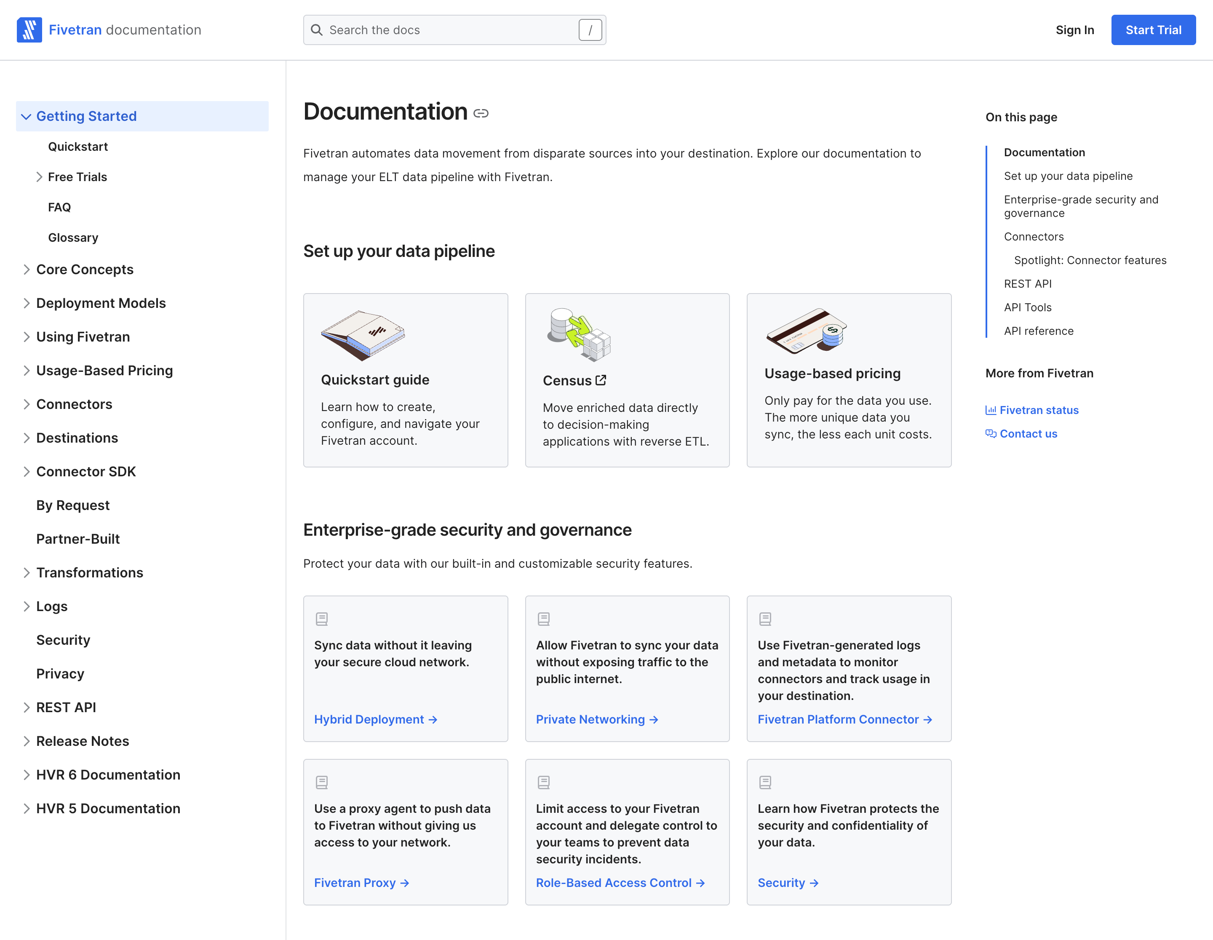Jump to Documentation in page outline
Image resolution: width=1213 pixels, height=940 pixels.
click(x=1044, y=153)
